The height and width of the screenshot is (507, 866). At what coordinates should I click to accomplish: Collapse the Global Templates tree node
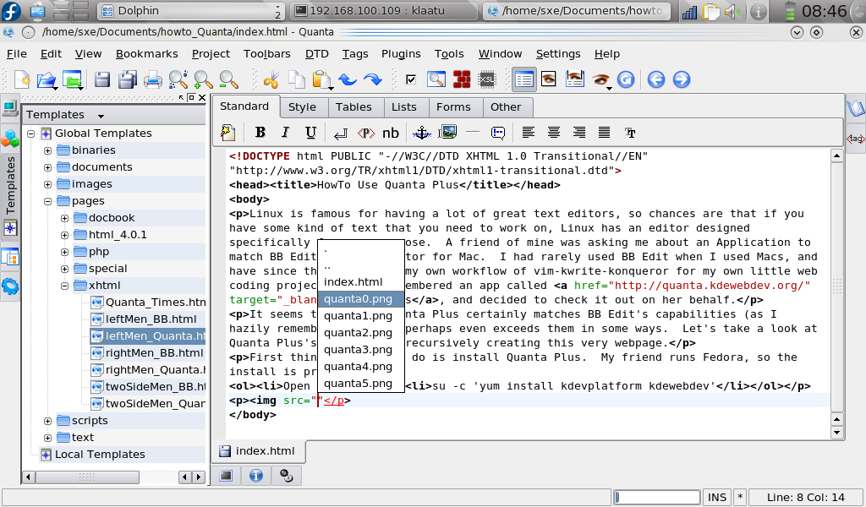point(31,134)
